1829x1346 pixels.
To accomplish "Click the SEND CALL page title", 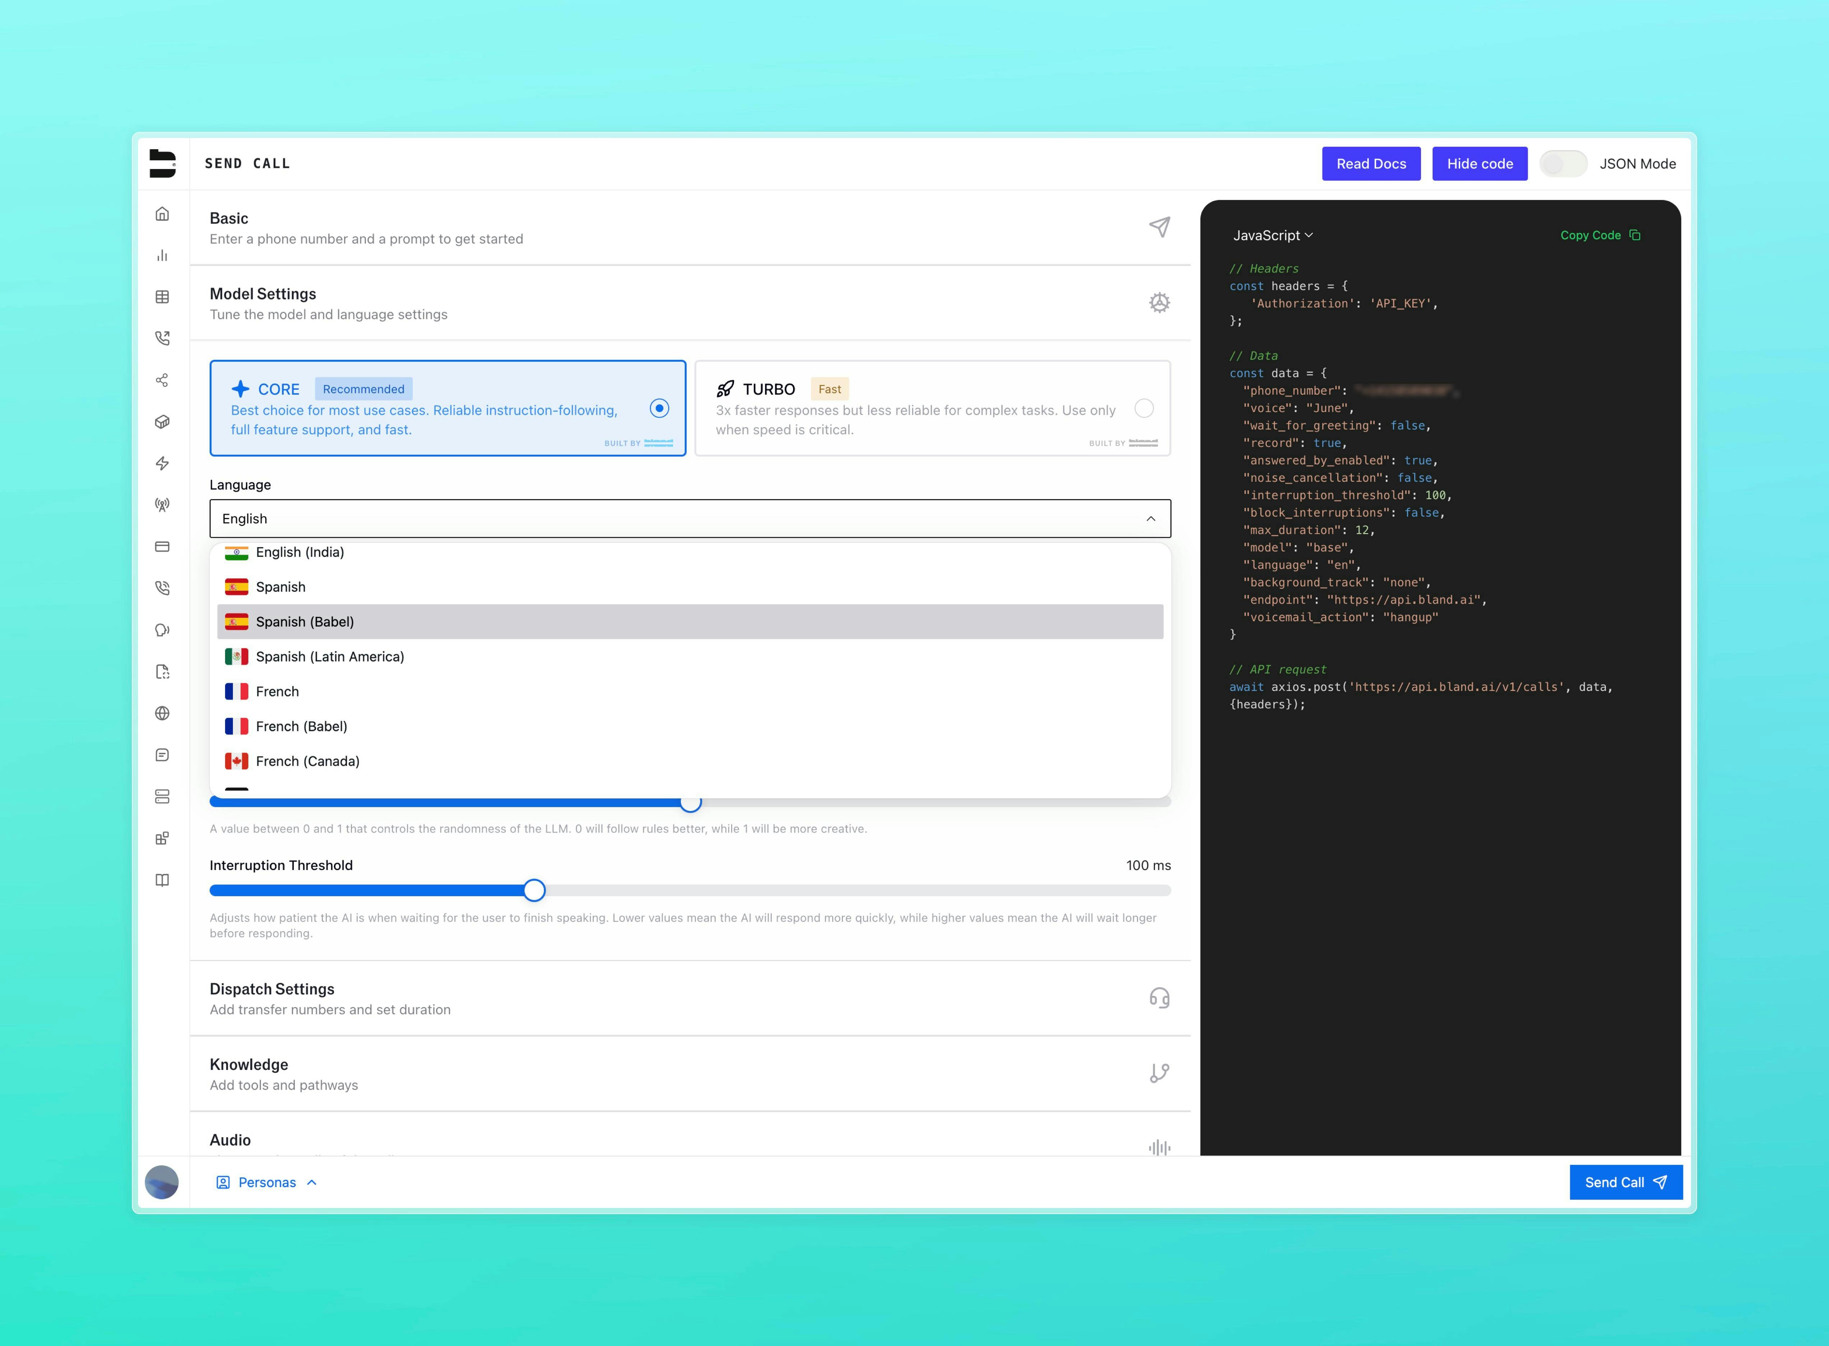I will click(247, 164).
